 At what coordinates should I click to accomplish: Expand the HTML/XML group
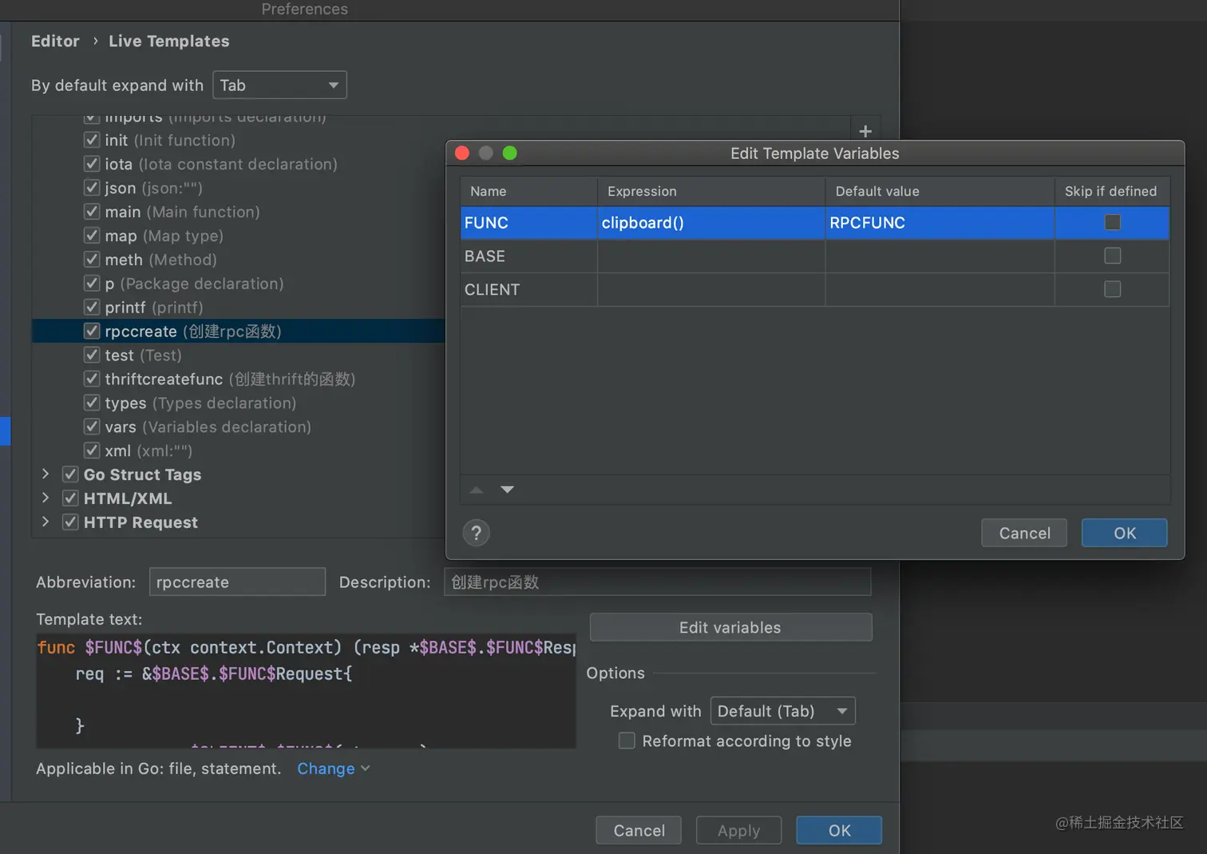tap(46, 498)
